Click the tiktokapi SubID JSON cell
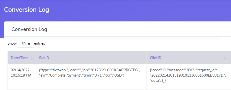Viewport: 231px width, 90px height. 89,73
